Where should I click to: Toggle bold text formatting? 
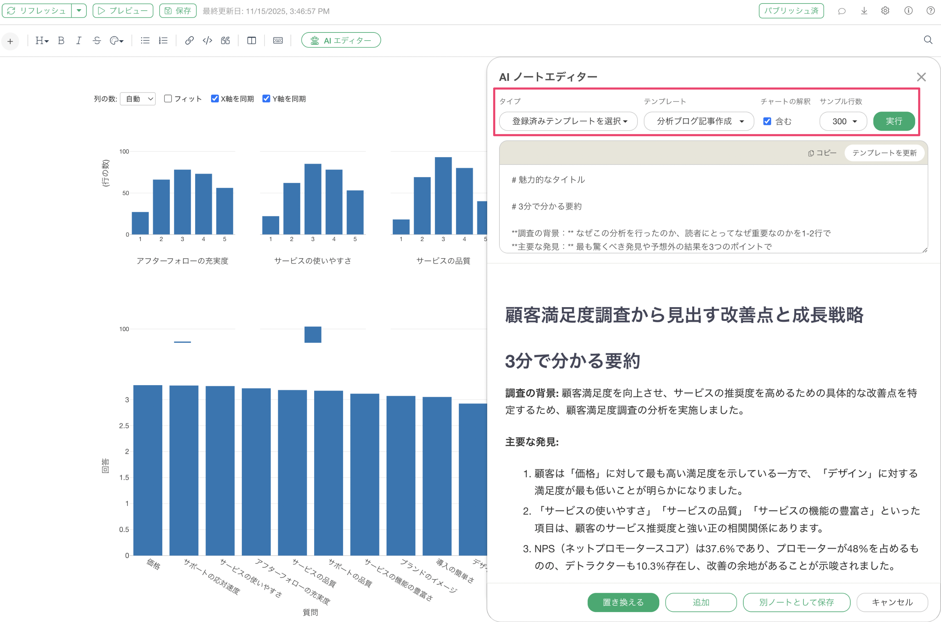(61, 41)
